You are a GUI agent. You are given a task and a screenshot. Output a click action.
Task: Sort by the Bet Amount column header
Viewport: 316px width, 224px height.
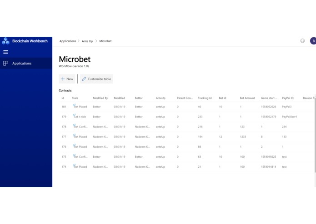click(247, 98)
